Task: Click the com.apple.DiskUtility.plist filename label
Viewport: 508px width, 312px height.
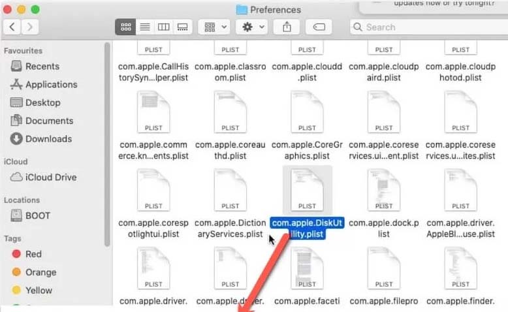Action: pos(307,228)
